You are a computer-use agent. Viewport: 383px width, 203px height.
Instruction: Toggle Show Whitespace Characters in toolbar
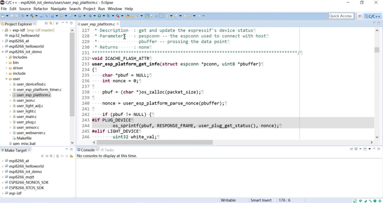161,16
